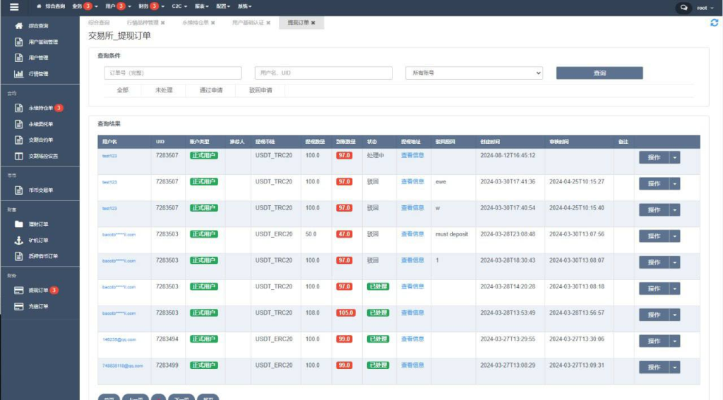Image resolution: width=723 pixels, height=400 pixels.
Task: Open the chat messages icon in top bar
Action: (683, 7)
